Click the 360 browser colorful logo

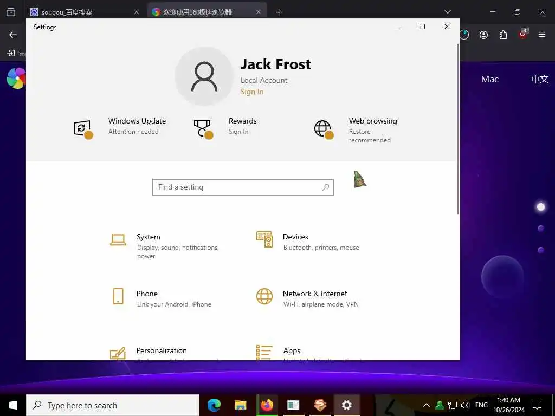click(x=16, y=78)
